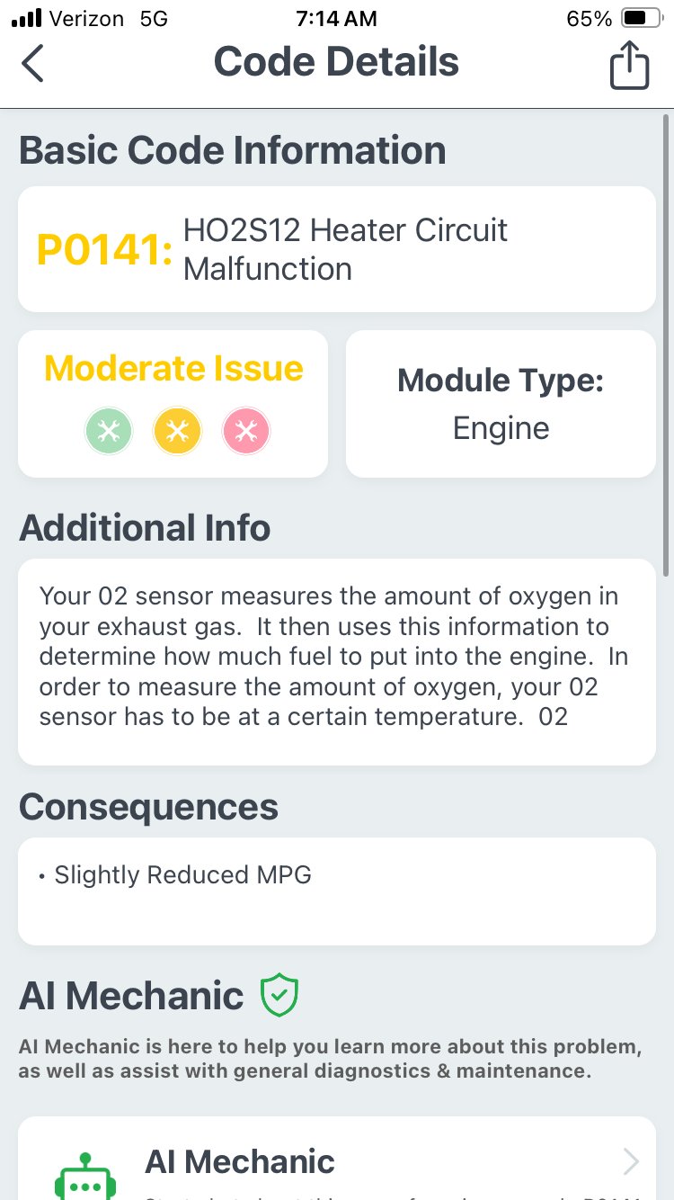This screenshot has height=1200, width=674.
Task: Open AI Mechanic with the right chevron
Action: click(x=631, y=1161)
